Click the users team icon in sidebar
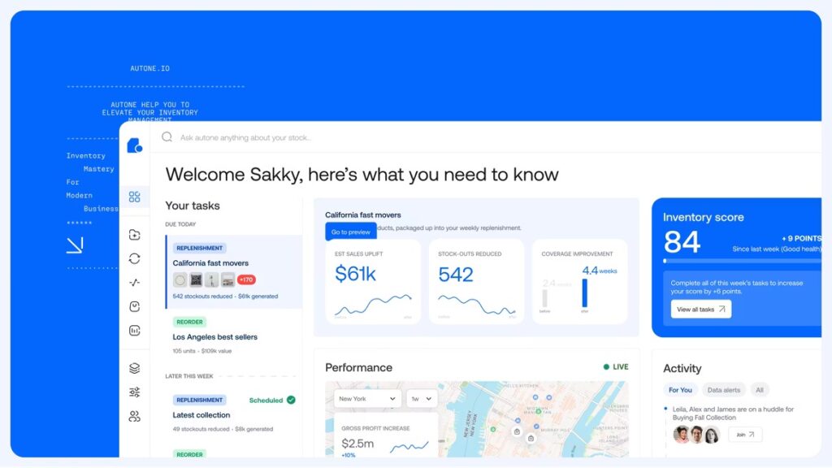832x468 pixels. [135, 416]
